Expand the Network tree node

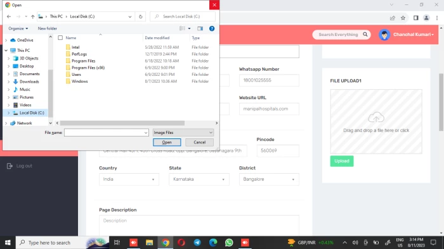(x=6, y=123)
